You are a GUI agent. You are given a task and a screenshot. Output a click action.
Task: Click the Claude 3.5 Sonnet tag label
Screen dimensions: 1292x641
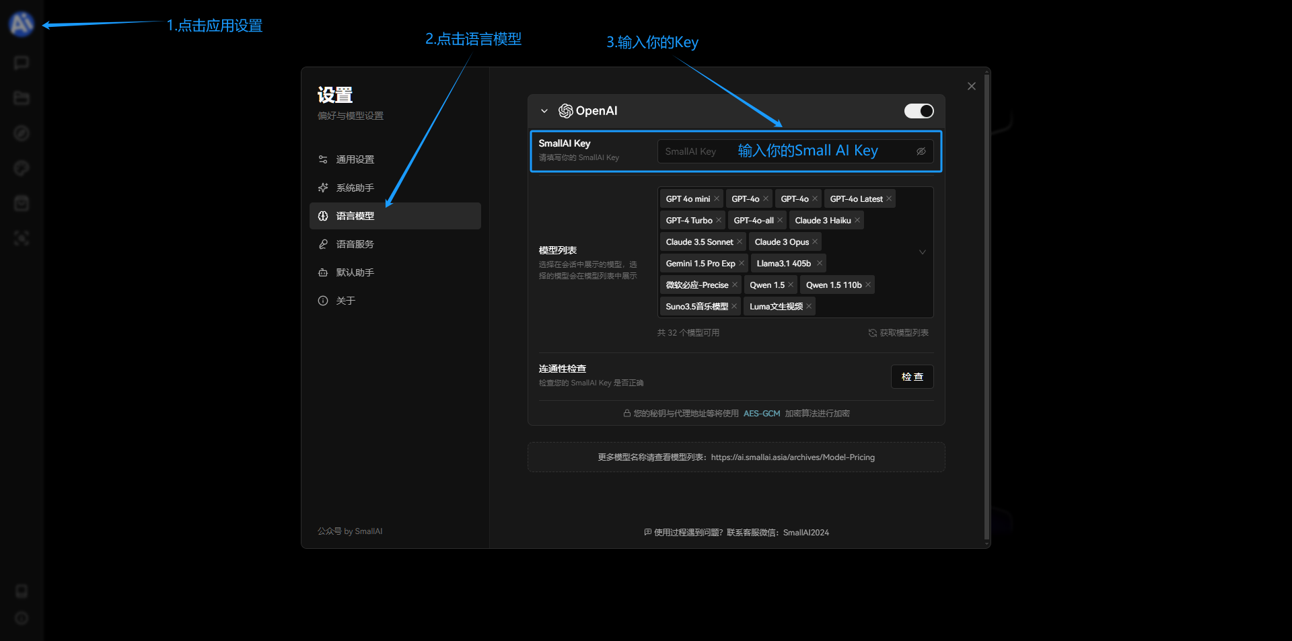coord(700,242)
